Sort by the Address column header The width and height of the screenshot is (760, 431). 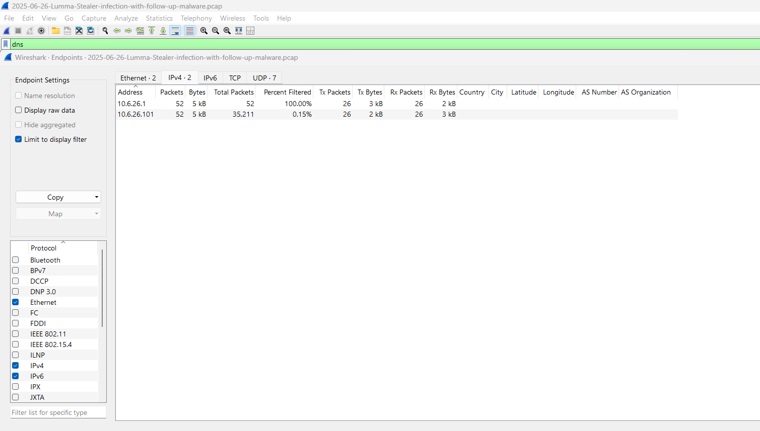coord(135,92)
